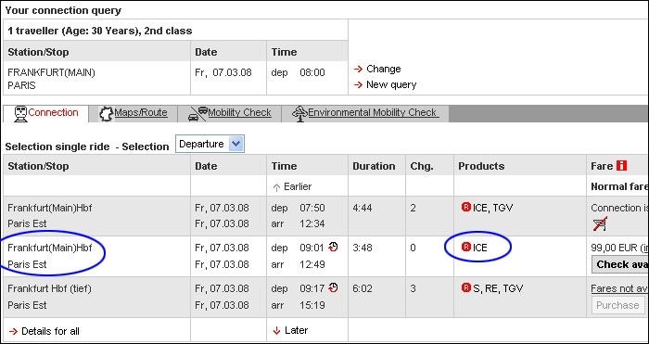Image resolution: width=649 pixels, height=344 pixels.
Task: Click the red reservation icon beside S, RE, TGV
Action: (466, 287)
